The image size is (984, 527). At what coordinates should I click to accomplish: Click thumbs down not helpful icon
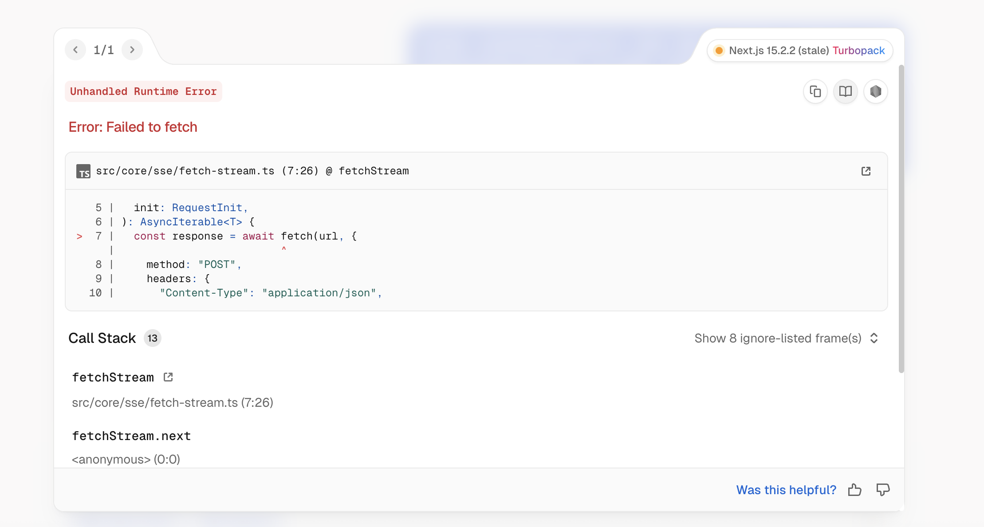(883, 490)
